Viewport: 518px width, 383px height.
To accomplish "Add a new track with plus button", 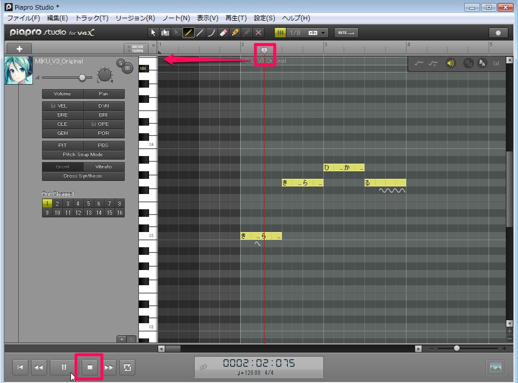I will pos(20,49).
